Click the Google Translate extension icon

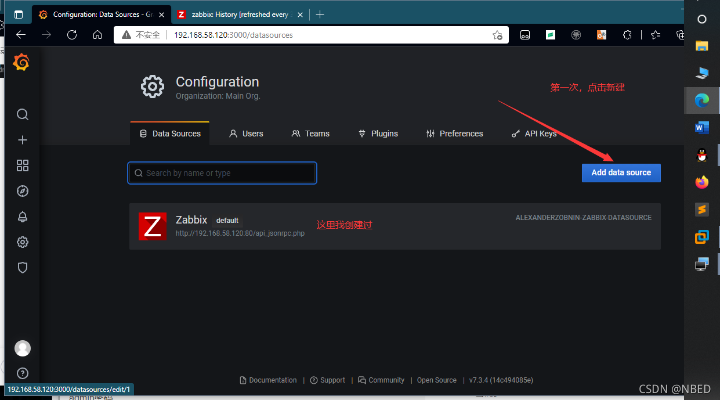[602, 35]
